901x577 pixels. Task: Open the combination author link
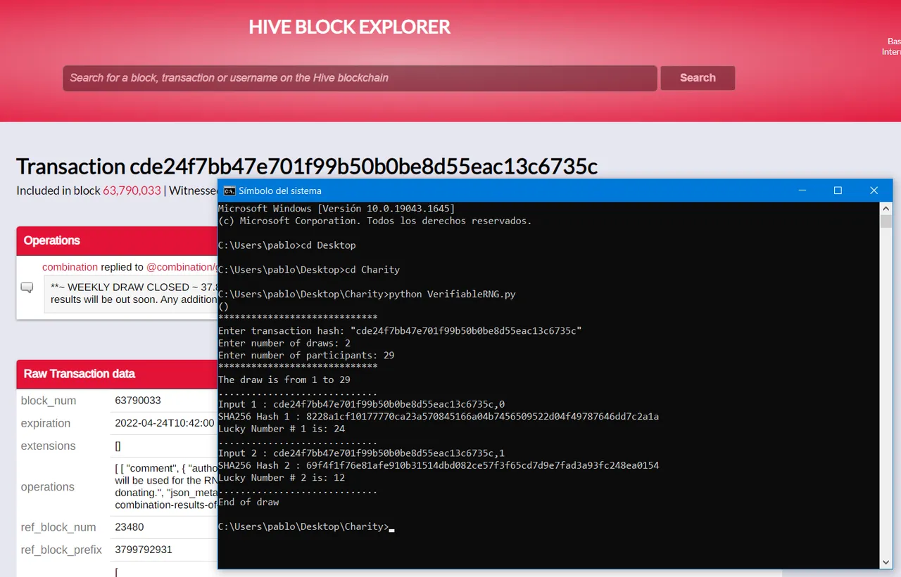70,267
